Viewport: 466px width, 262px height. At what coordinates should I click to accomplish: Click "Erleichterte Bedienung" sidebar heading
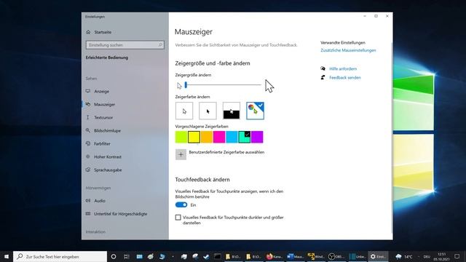[107, 57]
